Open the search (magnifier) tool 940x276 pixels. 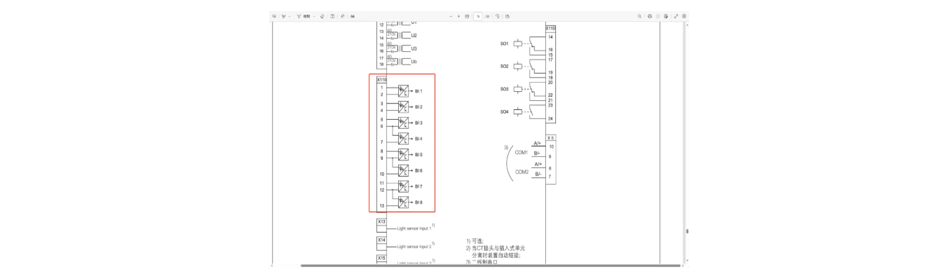coord(639,16)
